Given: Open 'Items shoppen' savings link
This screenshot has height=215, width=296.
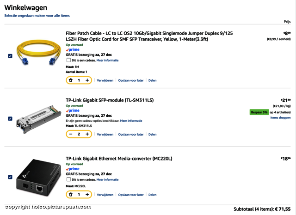Looking at the screenshot, I should click(x=280, y=118).
